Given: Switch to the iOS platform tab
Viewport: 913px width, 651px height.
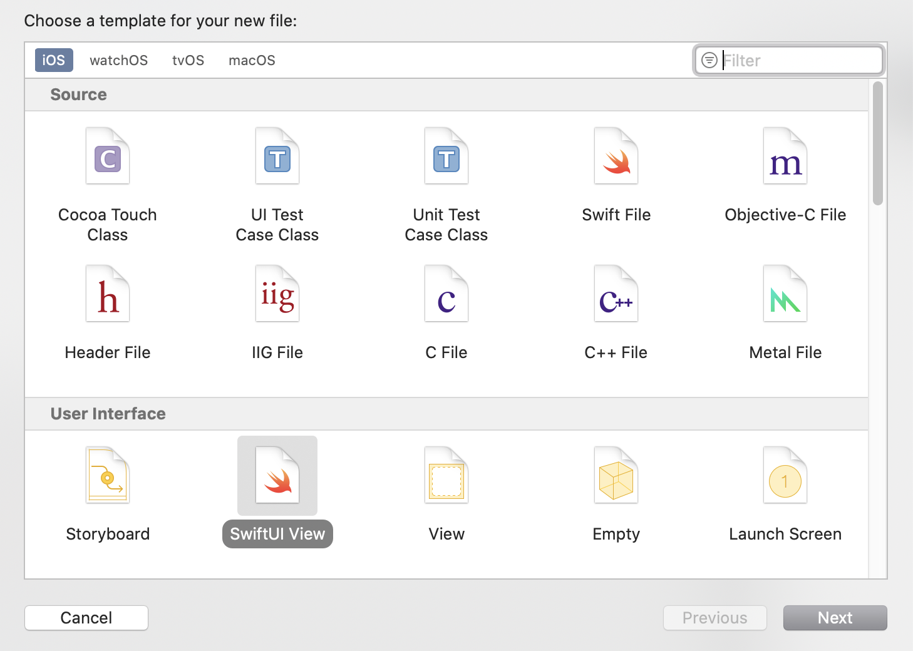Looking at the screenshot, I should coord(54,60).
